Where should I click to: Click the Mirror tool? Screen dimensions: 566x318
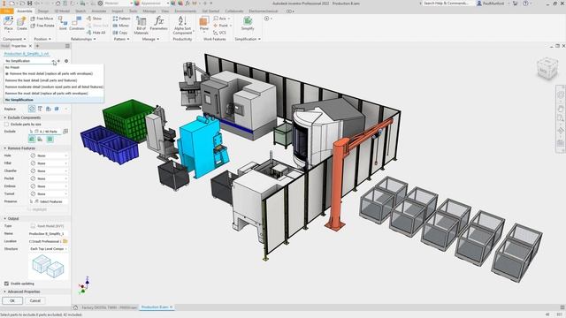pyautogui.click(x=121, y=26)
